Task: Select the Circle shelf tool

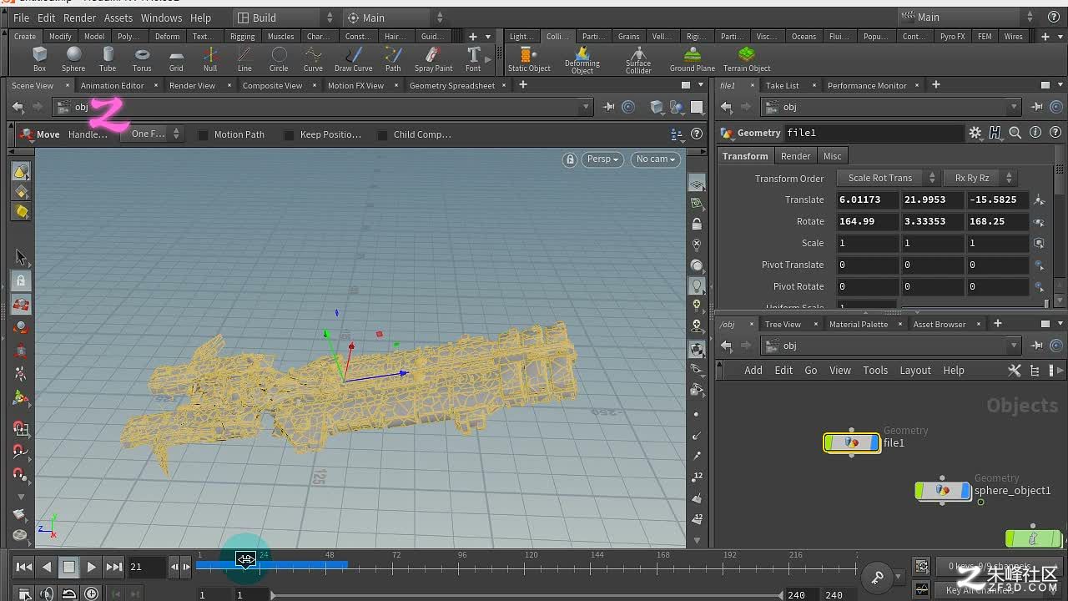Action: click(x=279, y=58)
